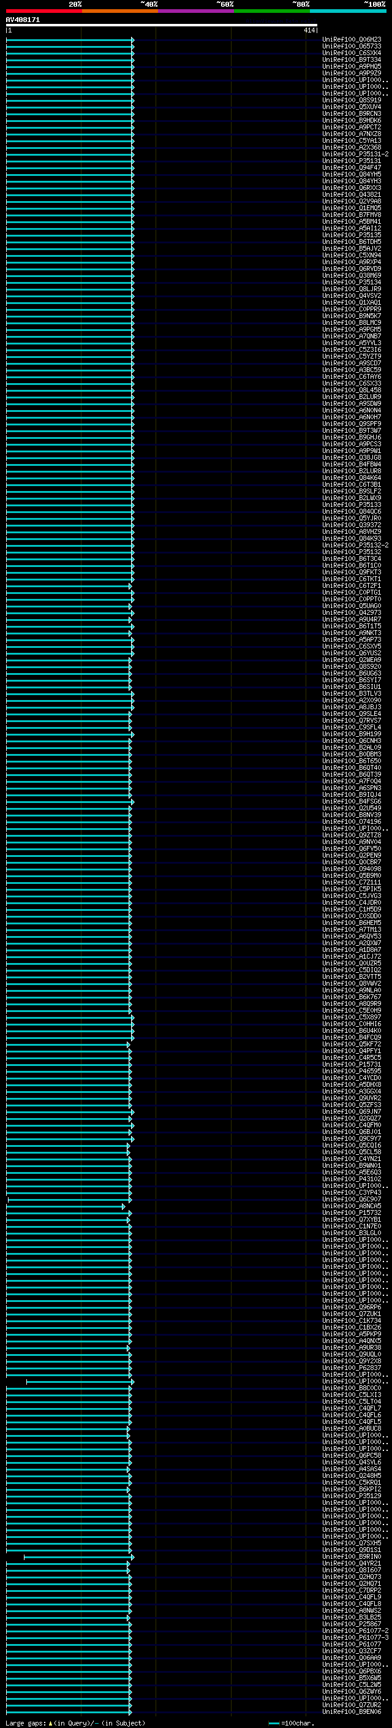This screenshot has height=1728, width=392.
Task: Click the '=100char.' scale legend
Action: [292, 1723]
